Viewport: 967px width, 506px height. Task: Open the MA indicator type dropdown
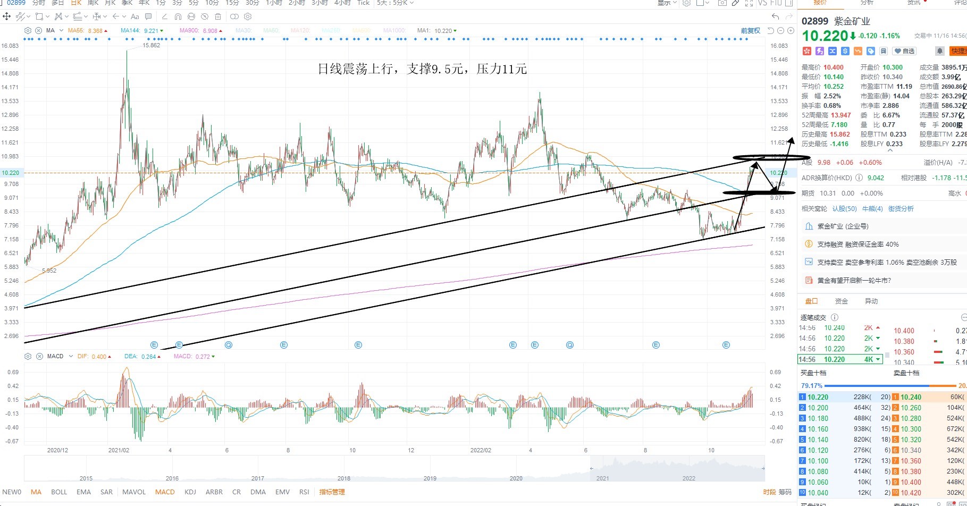[61, 30]
